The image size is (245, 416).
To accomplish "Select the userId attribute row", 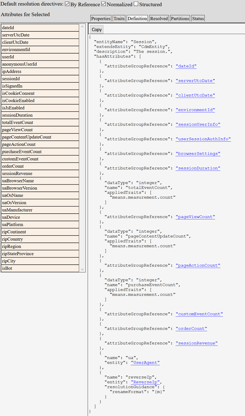I will coord(40,57).
